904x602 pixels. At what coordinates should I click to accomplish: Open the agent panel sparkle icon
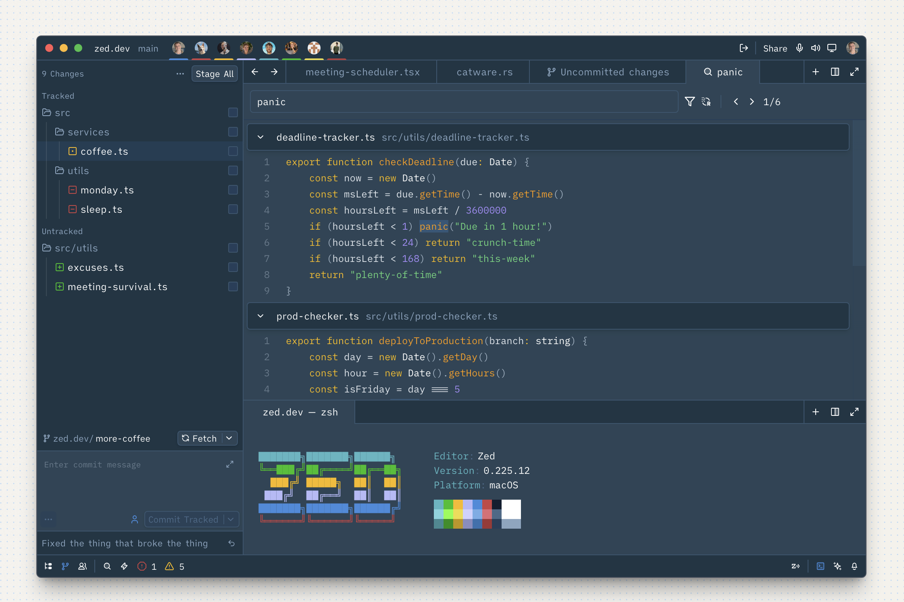click(837, 566)
